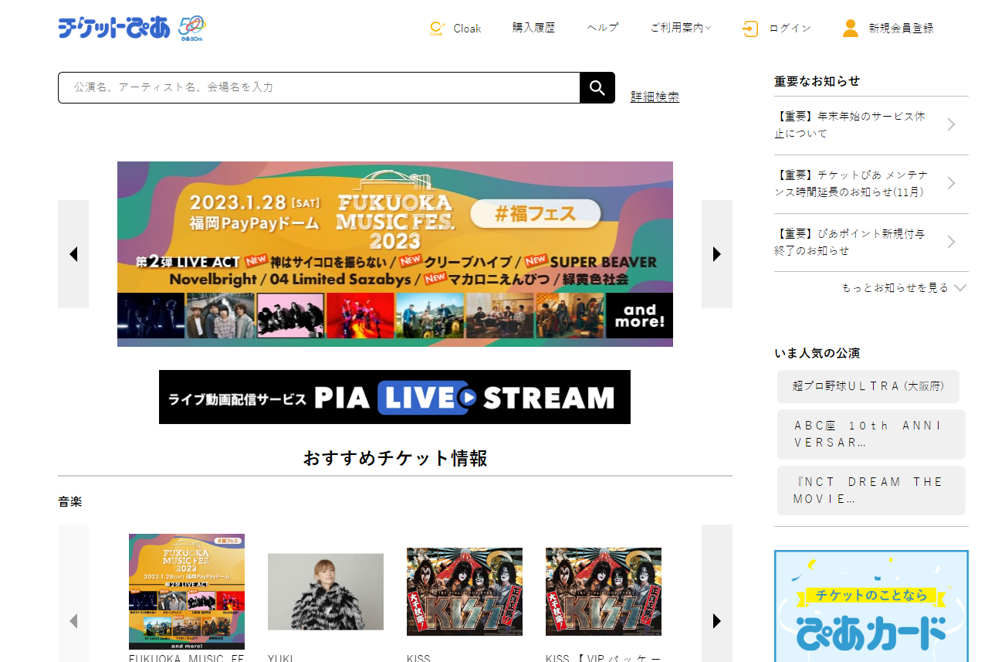Focus the 公演名、アーティスト名 search field
The height and width of the screenshot is (662, 1005).
(319, 87)
